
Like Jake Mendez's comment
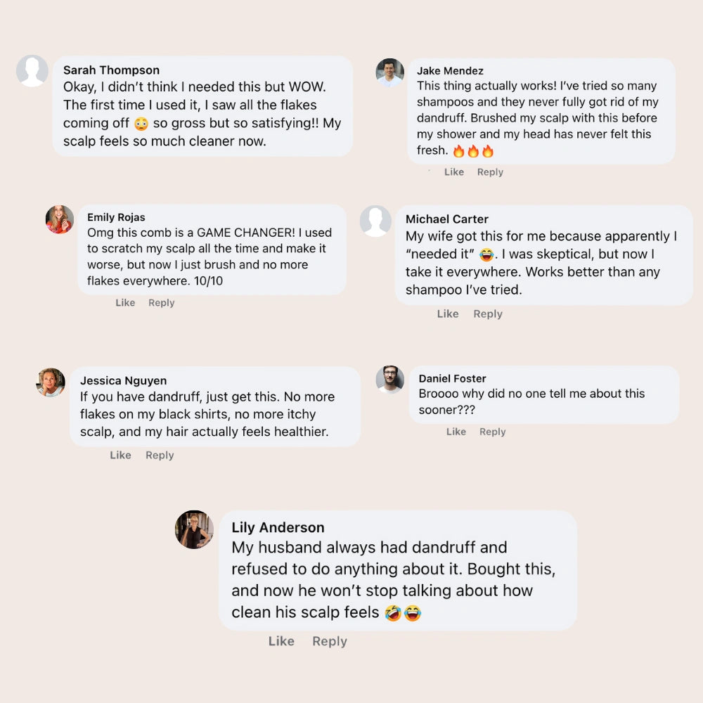[x=454, y=172]
